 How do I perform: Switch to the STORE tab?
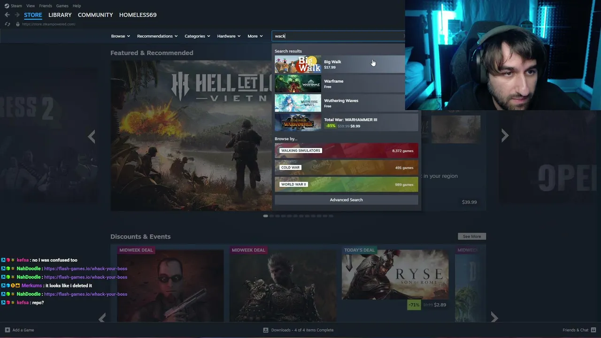[33, 15]
